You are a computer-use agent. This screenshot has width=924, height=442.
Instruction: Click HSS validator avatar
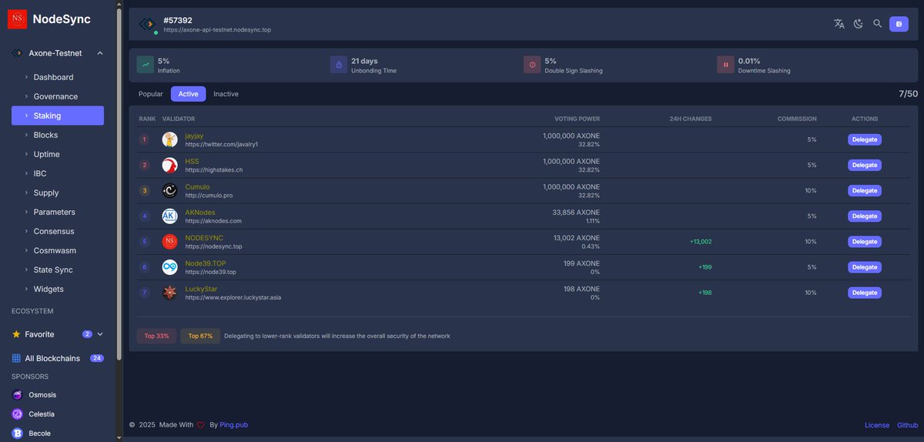tap(169, 165)
